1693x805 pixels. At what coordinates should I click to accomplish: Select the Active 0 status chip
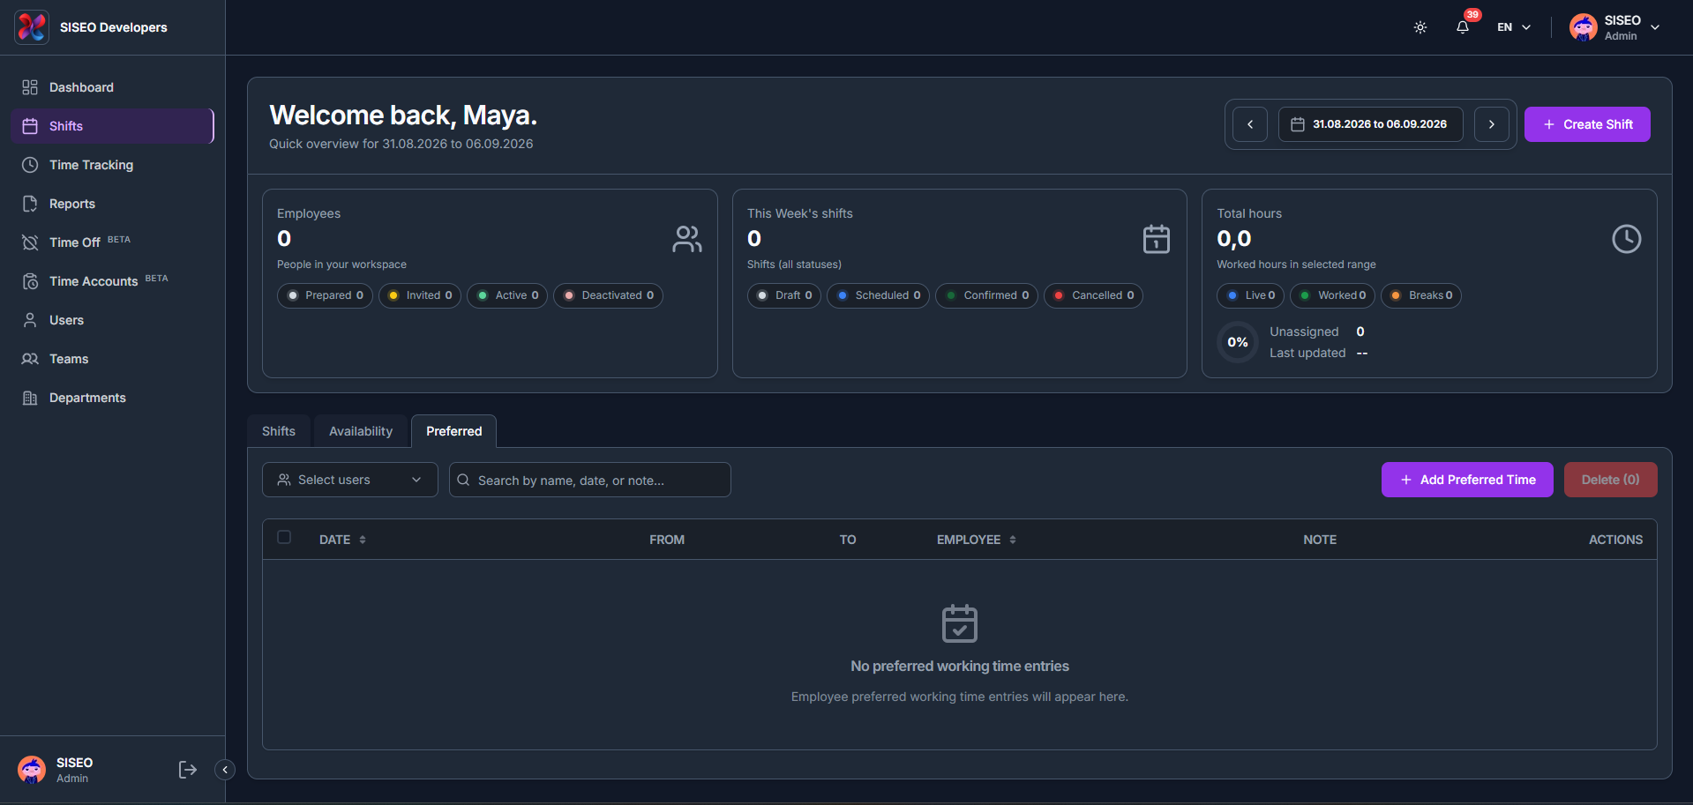(x=507, y=295)
